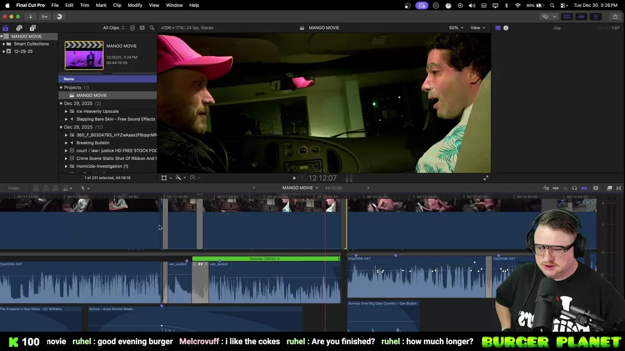Show the Effects browser icon

coord(609,188)
